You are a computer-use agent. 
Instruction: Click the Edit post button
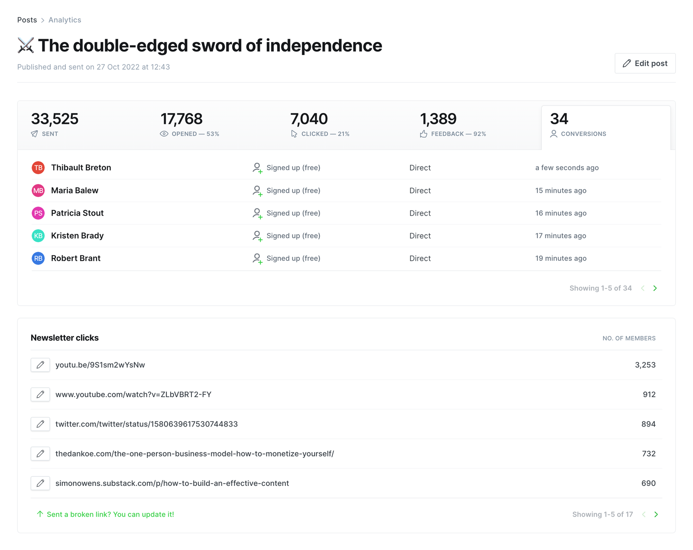coord(645,63)
